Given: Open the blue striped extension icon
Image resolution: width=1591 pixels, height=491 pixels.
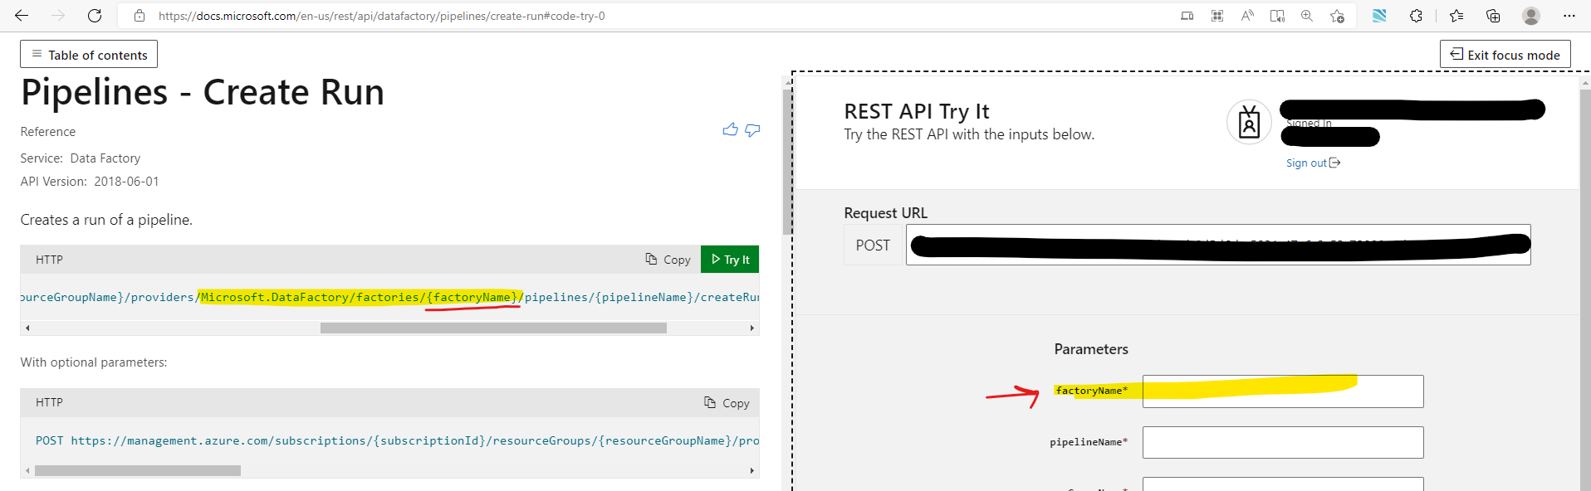Looking at the screenshot, I should pyautogui.click(x=1379, y=16).
